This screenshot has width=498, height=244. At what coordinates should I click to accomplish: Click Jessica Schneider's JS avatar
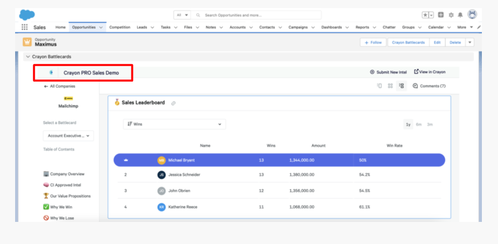coord(161,175)
